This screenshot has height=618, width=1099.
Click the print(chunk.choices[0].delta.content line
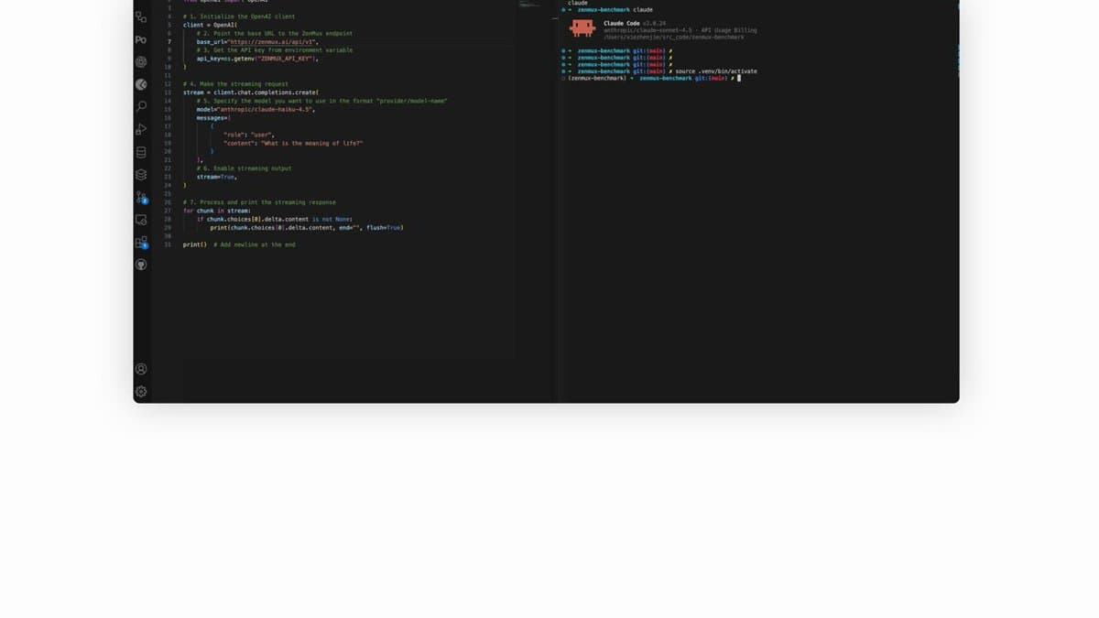click(x=307, y=227)
